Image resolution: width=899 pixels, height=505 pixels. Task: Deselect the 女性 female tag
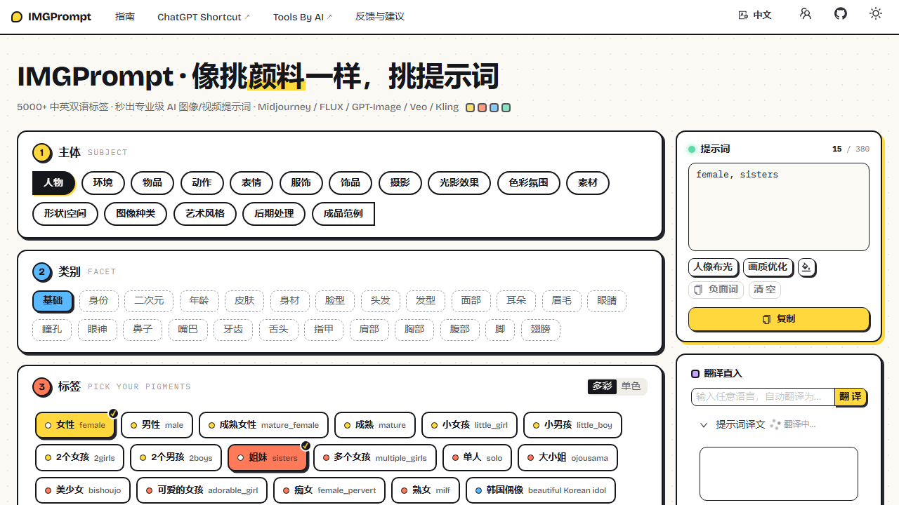click(x=75, y=425)
